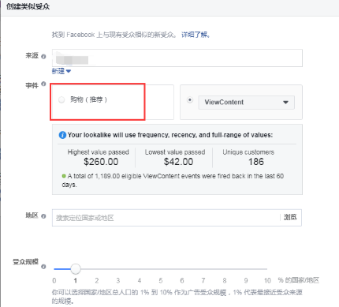Click the $260.00 highest value text
This screenshot has width=339, height=307.
tap(101, 162)
